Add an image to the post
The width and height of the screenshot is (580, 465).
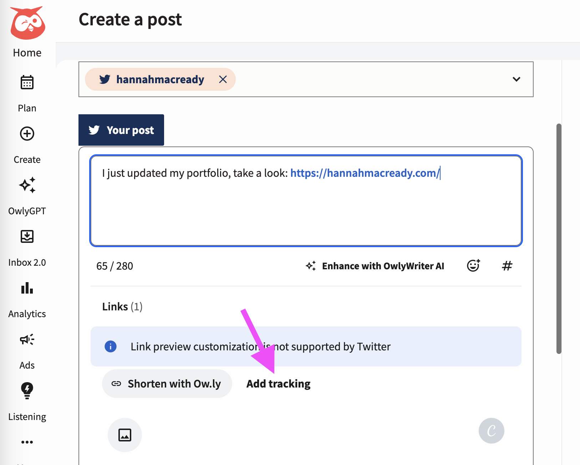pos(124,435)
